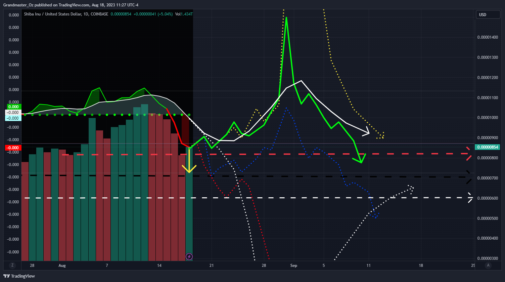505x282 pixels.
Task: Click the 0.00001000 price axis label
Action: click(x=488, y=118)
